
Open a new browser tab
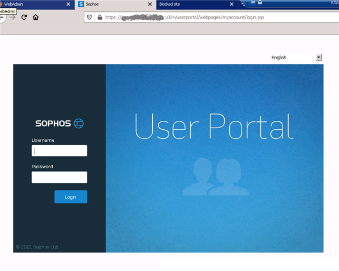click(x=243, y=5)
